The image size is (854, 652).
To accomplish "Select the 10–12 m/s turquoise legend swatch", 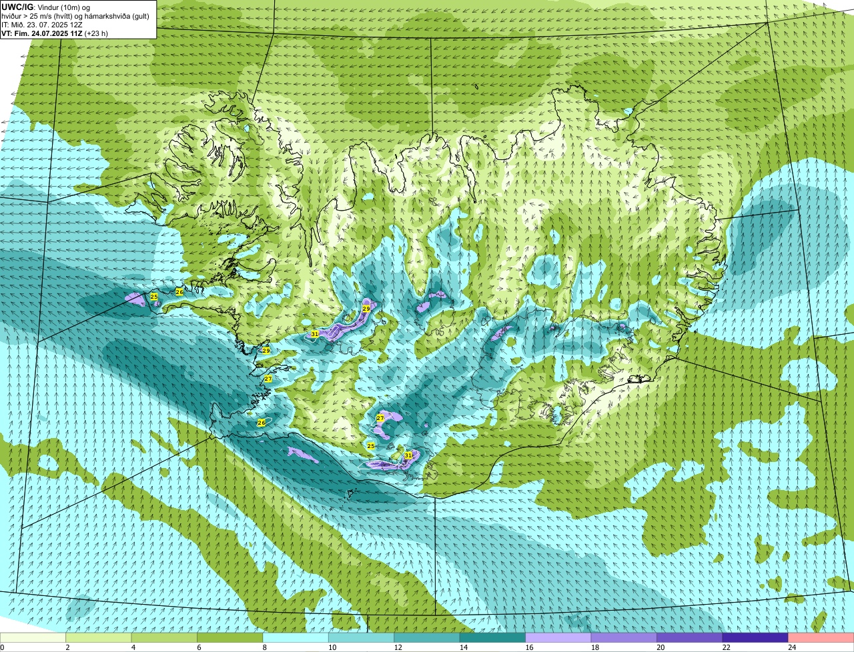I will click(362, 637).
